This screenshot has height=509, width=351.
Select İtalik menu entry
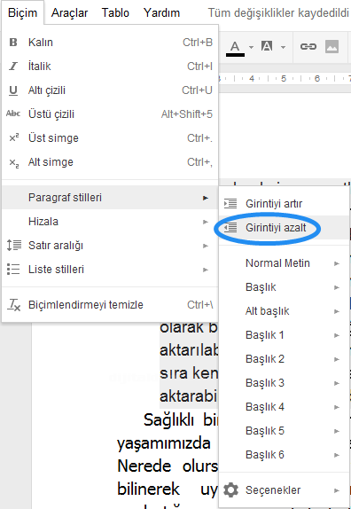click(x=110, y=67)
